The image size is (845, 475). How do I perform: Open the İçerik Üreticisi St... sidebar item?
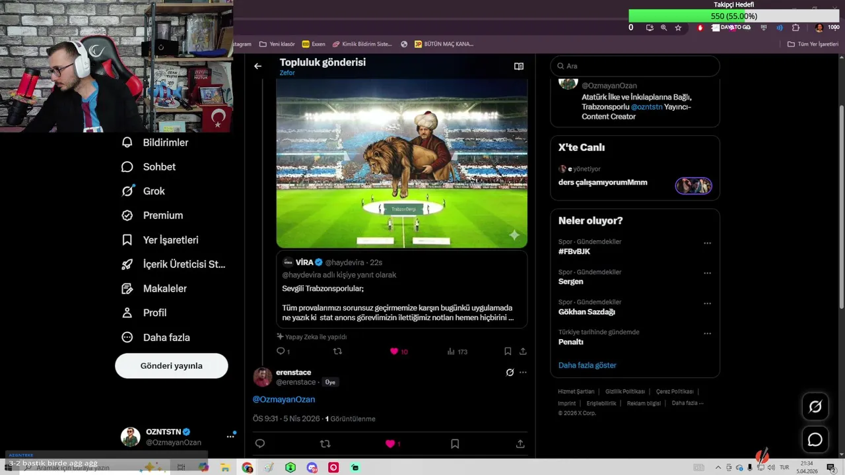(173, 264)
